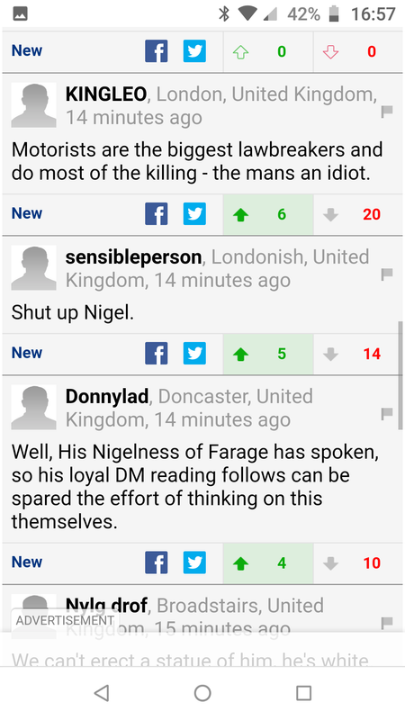Flag KINGLEO's comment as inappropriate
This screenshot has width=405, height=720.
click(x=387, y=112)
